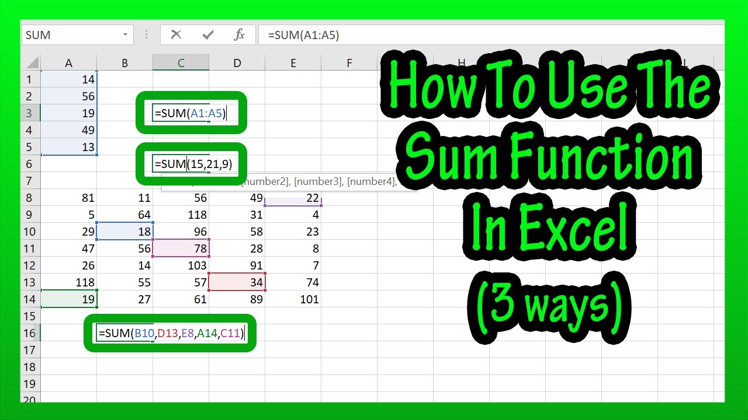Click cell C11 containing 78
Screen dimensions: 748x420
[x=181, y=249]
